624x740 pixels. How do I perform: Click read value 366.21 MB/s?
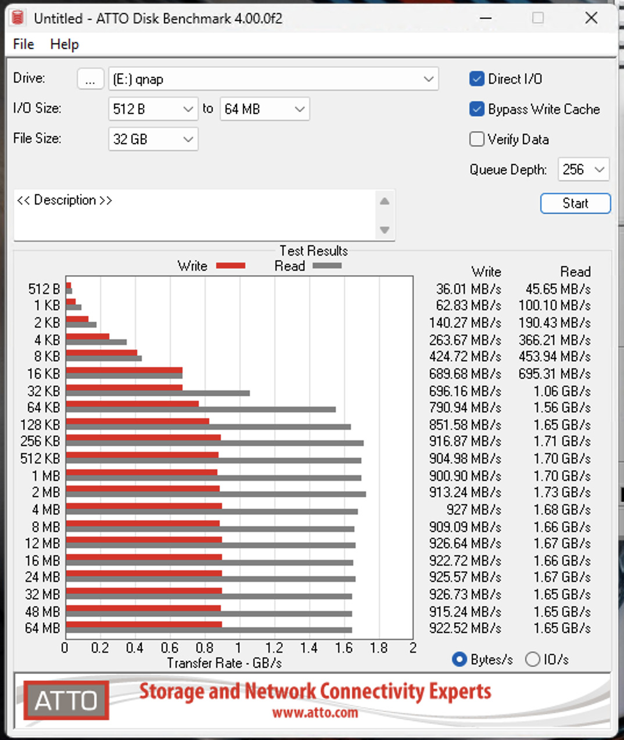click(x=554, y=340)
